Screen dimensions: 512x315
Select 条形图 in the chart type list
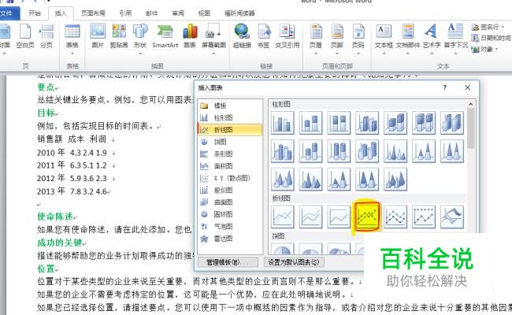pos(230,154)
